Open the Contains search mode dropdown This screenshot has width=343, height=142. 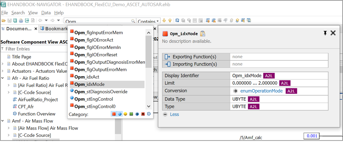[148, 21]
